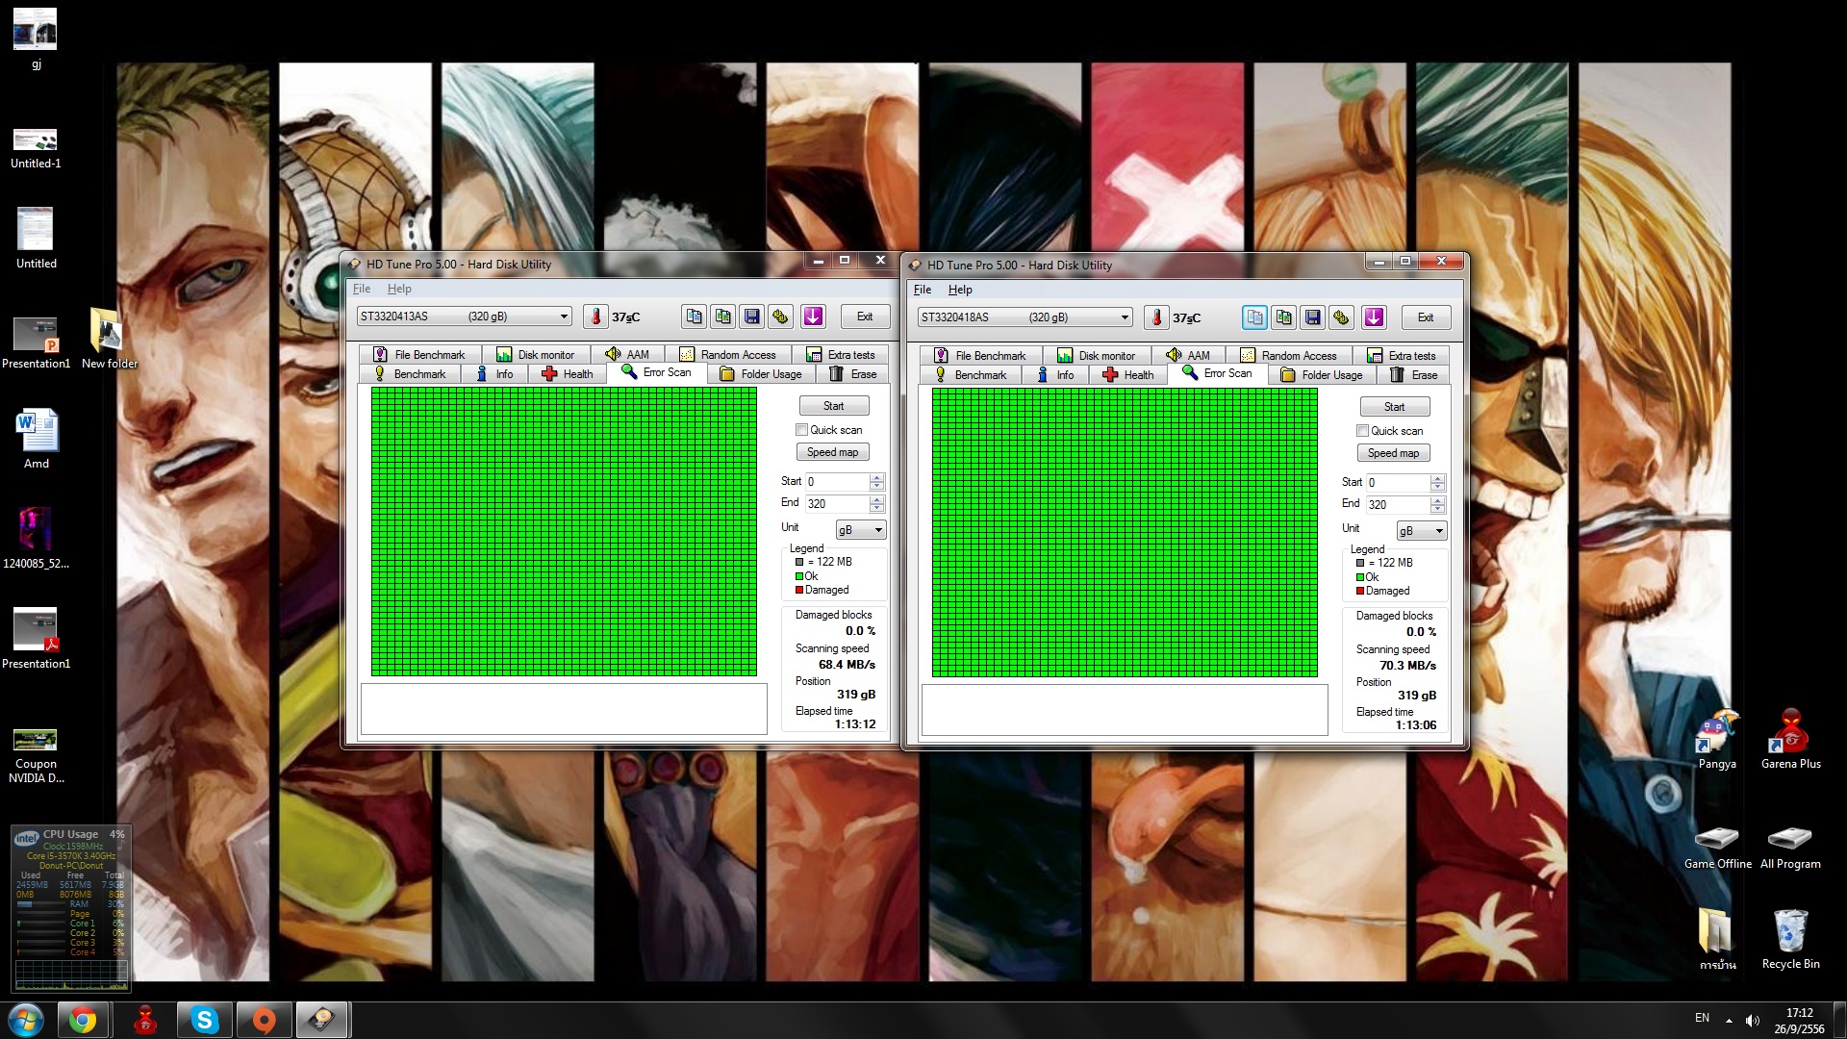Enable Quick scan checkbox in left window
This screenshot has width=1847, height=1039.
coord(801,430)
